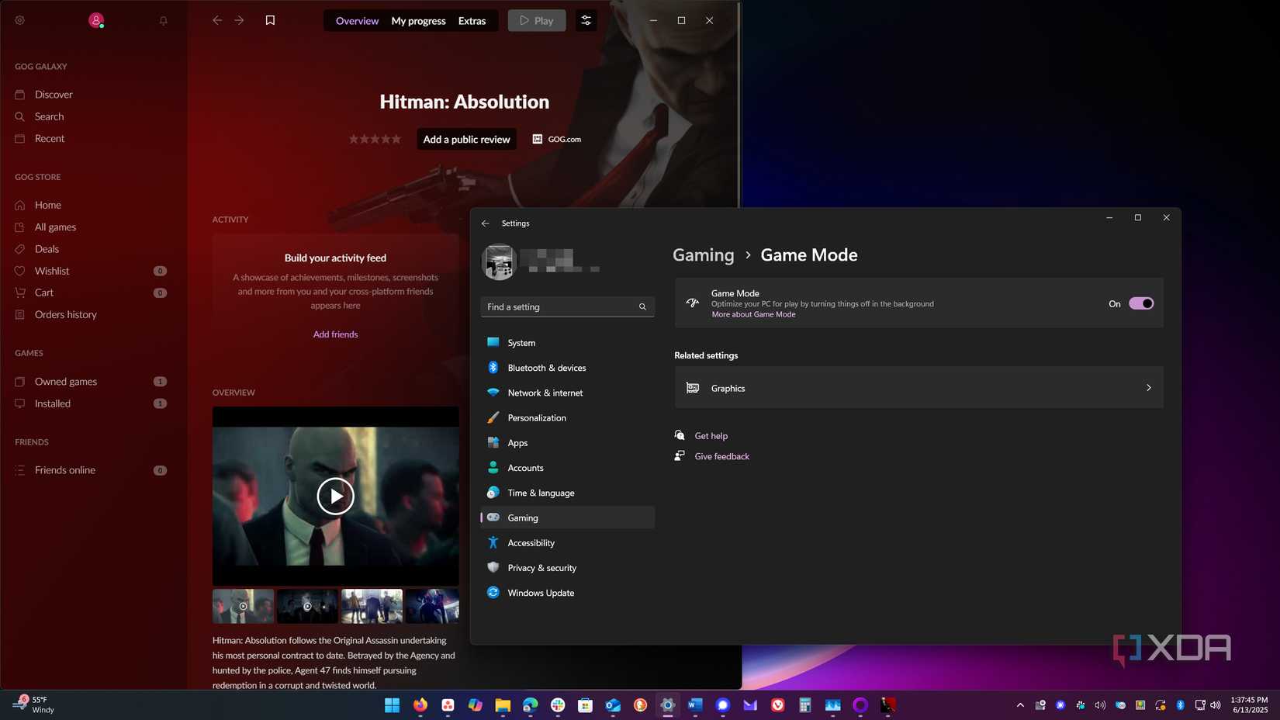Click the back arrow in Settings window
The height and width of the screenshot is (720, 1280).
[486, 223]
